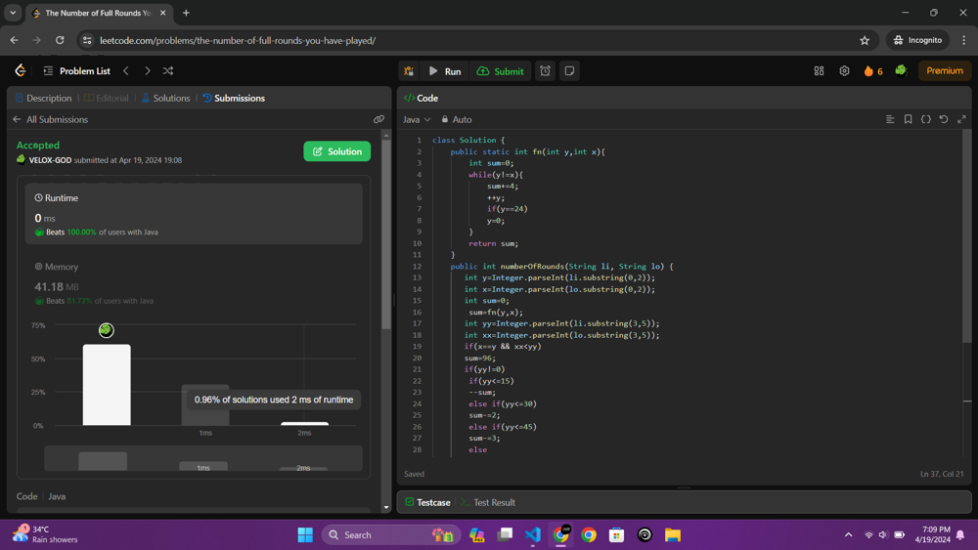
Task: Click the scroll down arrow of left panel
Action: pos(386,507)
